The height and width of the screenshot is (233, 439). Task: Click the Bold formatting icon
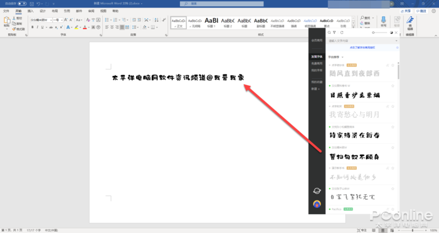[33, 27]
